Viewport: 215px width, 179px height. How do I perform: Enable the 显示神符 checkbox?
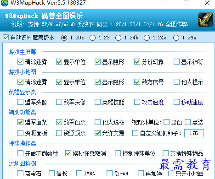[x=176, y=62]
